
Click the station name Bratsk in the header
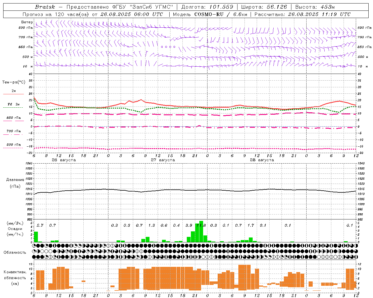coord(45,7)
